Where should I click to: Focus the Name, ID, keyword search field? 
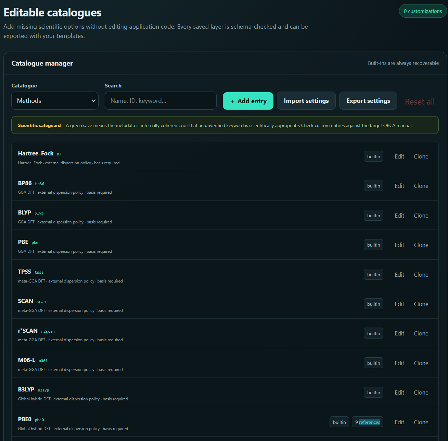[x=161, y=101]
